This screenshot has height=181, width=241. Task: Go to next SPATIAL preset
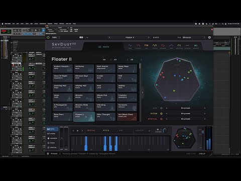point(205,119)
